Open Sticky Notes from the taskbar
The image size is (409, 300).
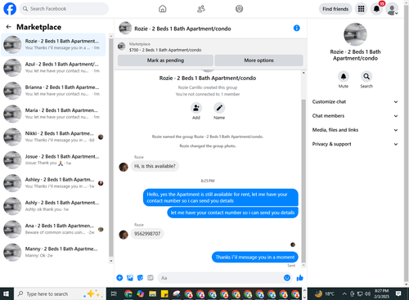coord(164,293)
